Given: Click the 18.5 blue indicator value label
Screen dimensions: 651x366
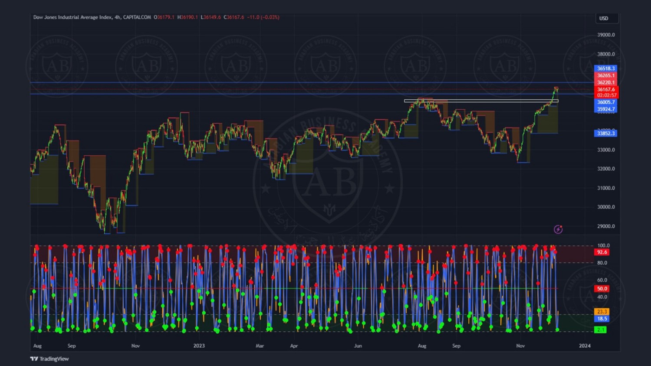Looking at the screenshot, I should (x=602, y=319).
